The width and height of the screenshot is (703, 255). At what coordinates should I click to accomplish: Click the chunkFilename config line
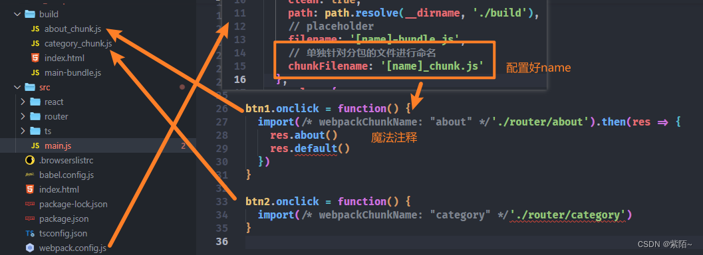point(386,66)
